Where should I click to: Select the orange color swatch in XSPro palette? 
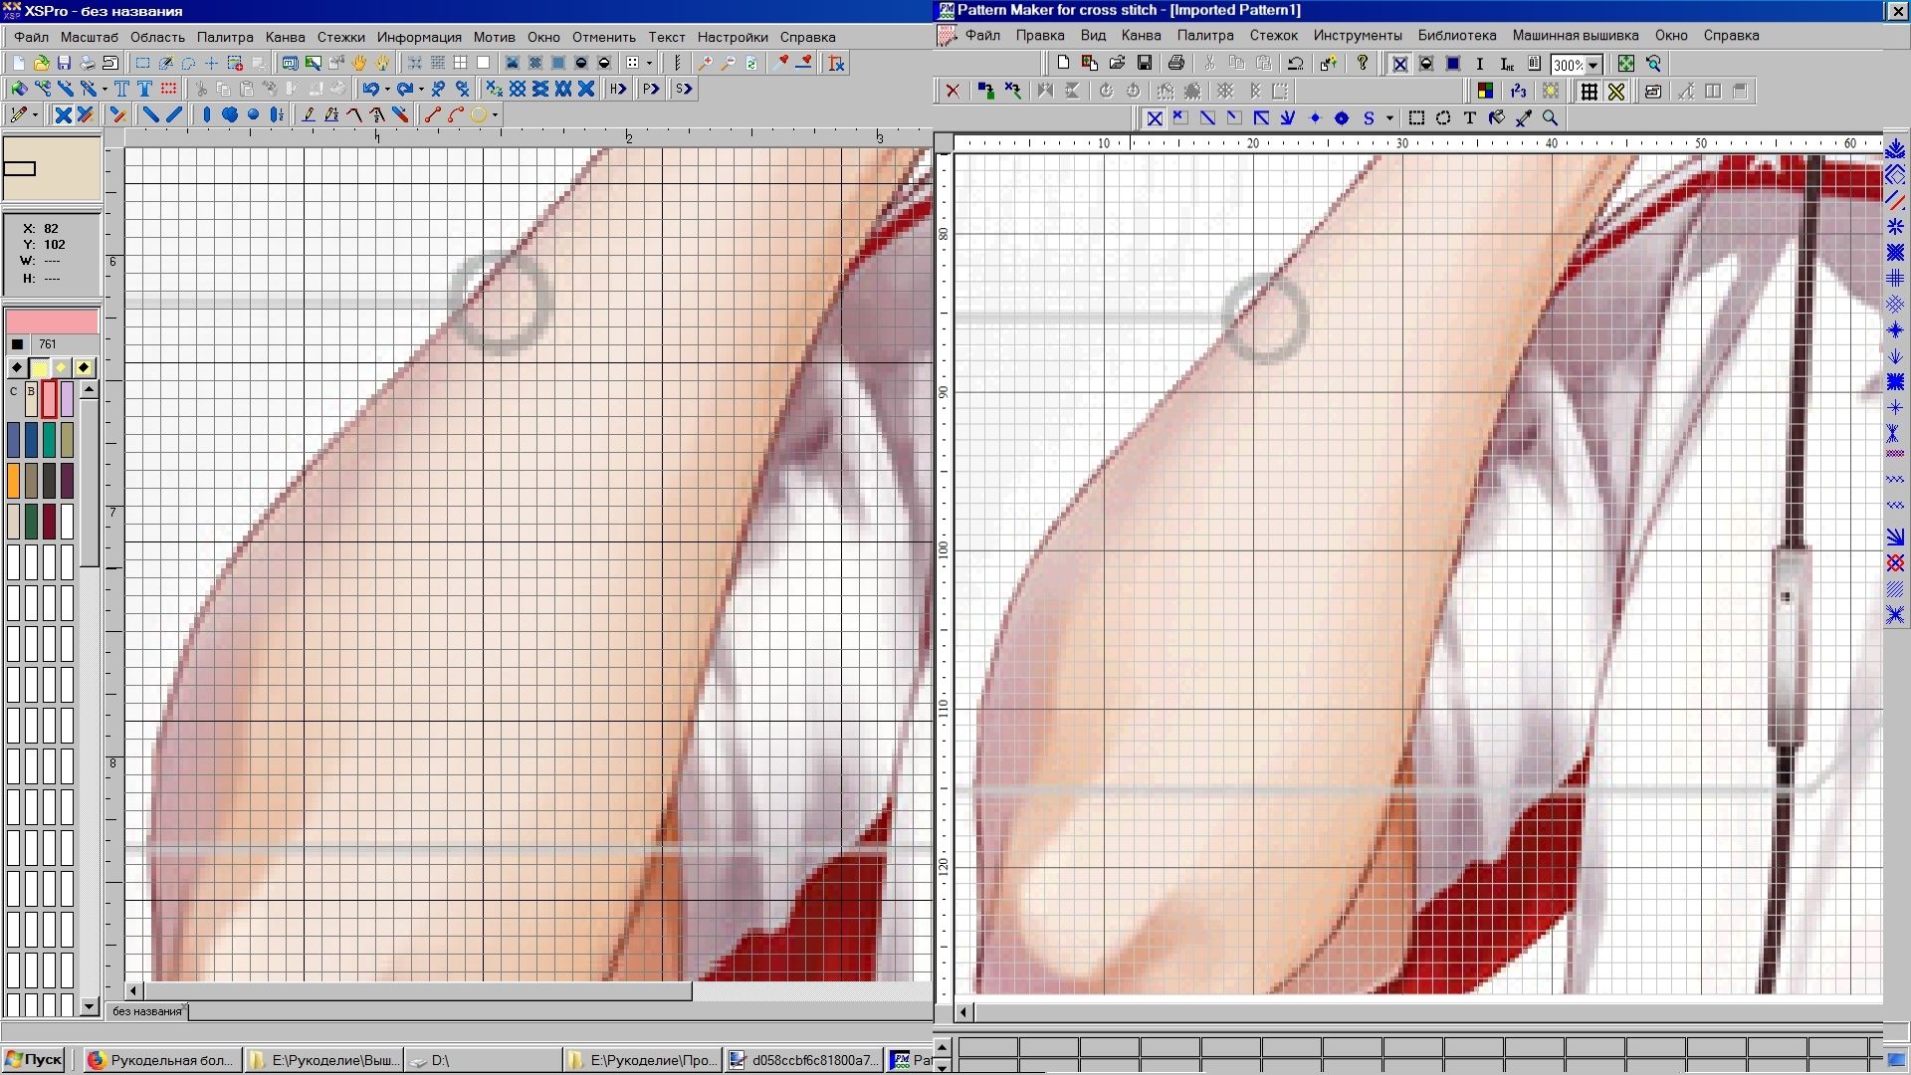click(14, 480)
